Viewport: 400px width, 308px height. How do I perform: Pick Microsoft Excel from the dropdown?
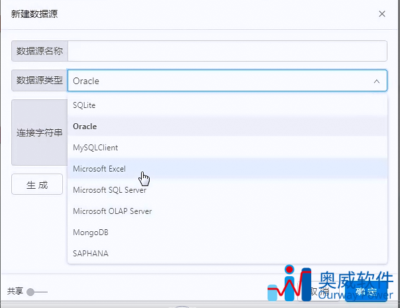[227, 169]
